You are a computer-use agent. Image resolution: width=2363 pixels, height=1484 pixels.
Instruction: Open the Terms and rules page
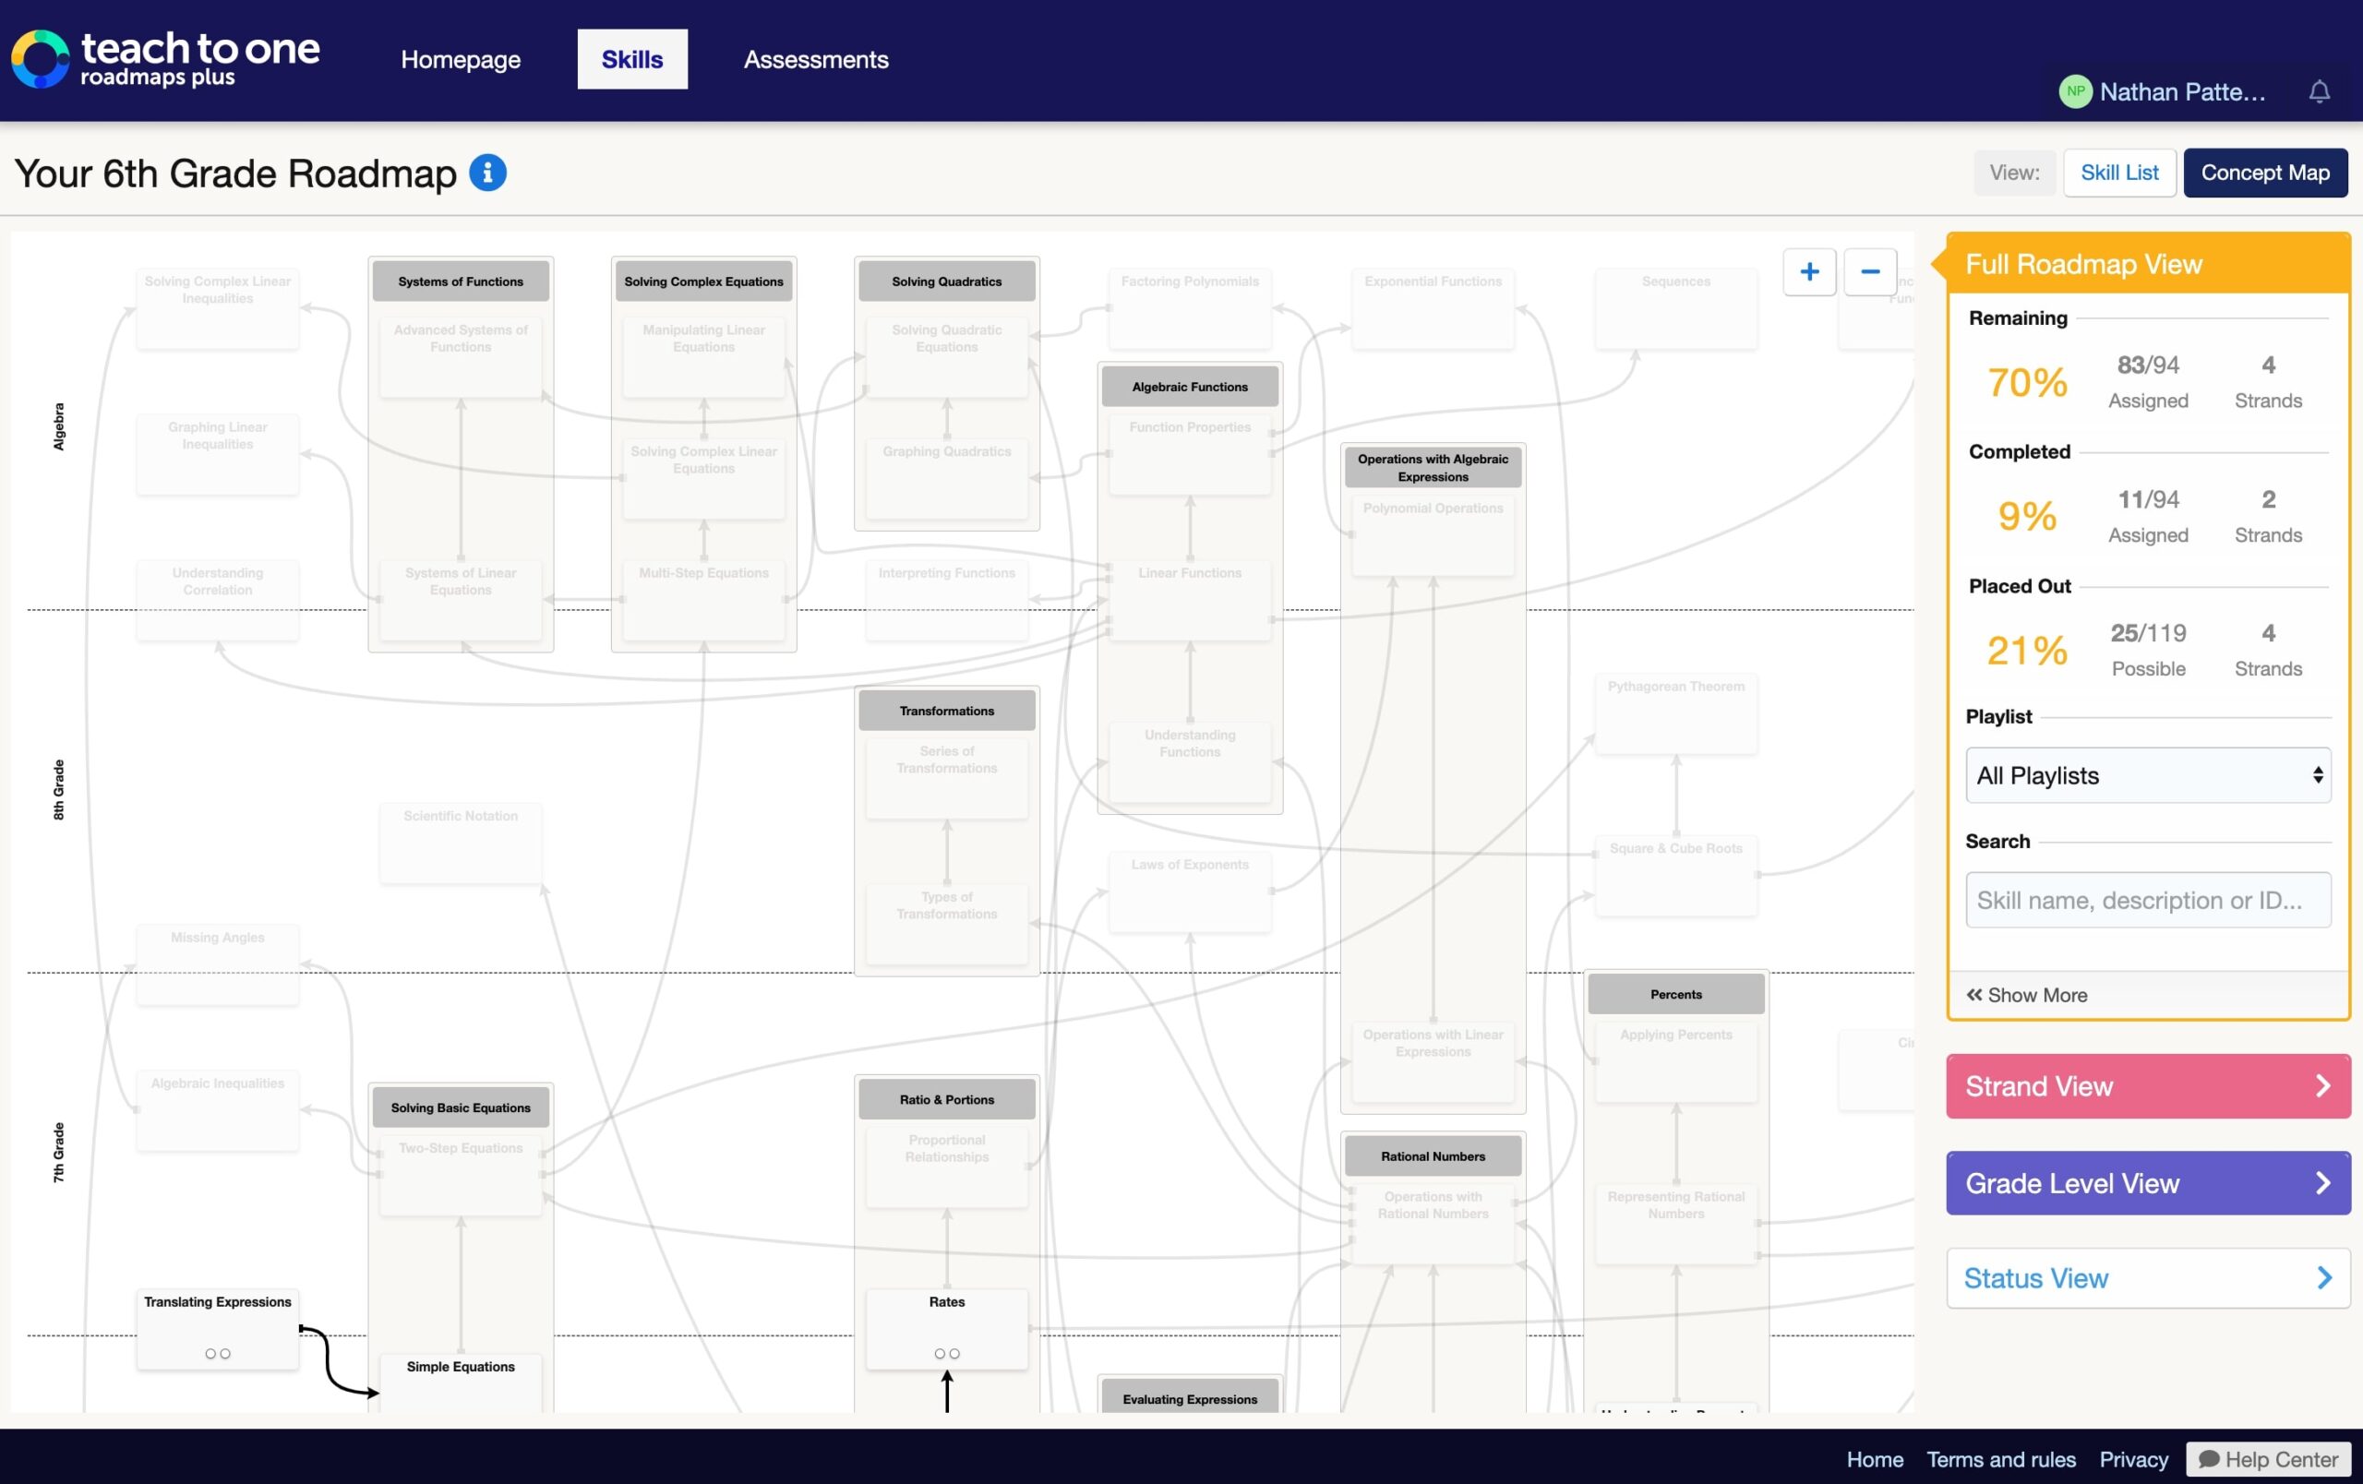[x=2001, y=1458]
